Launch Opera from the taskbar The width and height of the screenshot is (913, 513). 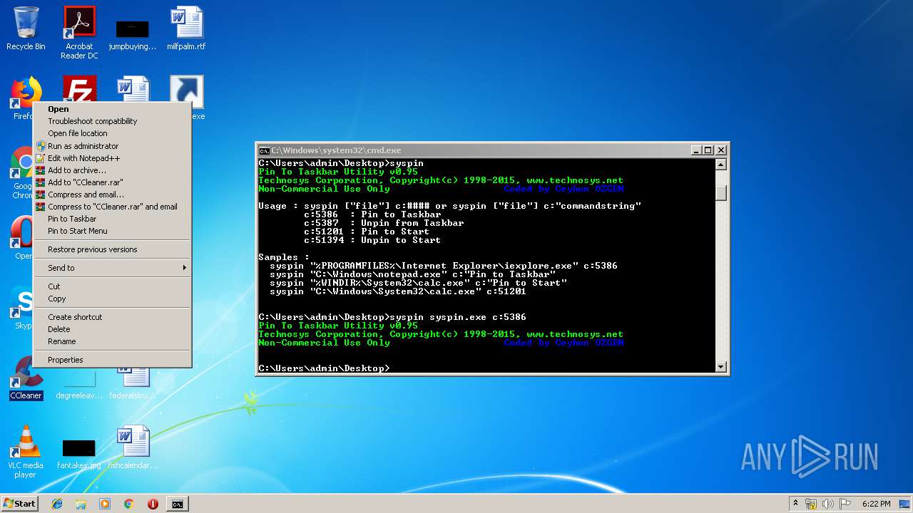click(153, 504)
